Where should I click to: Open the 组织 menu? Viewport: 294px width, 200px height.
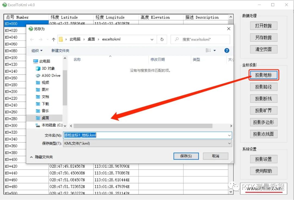click(37, 50)
